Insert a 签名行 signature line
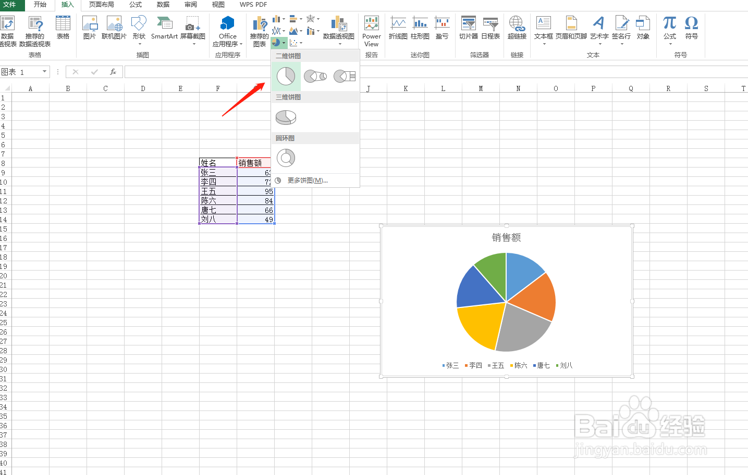Image resolution: width=748 pixels, height=475 pixels. pos(621,30)
